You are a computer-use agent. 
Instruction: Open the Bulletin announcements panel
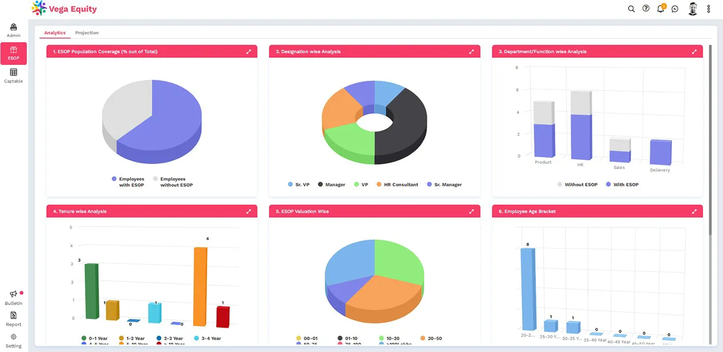13,297
